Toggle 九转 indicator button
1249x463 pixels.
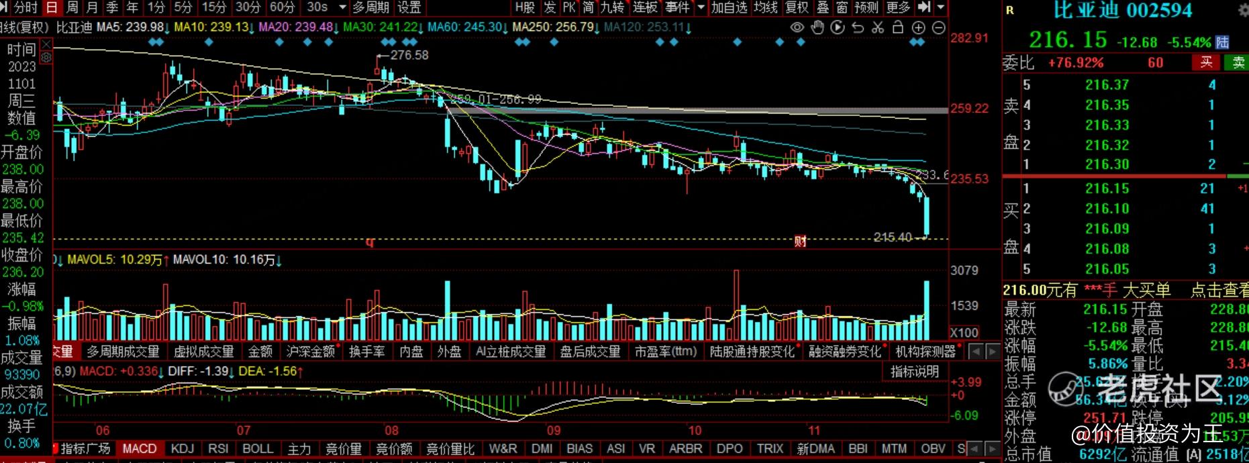(x=613, y=7)
